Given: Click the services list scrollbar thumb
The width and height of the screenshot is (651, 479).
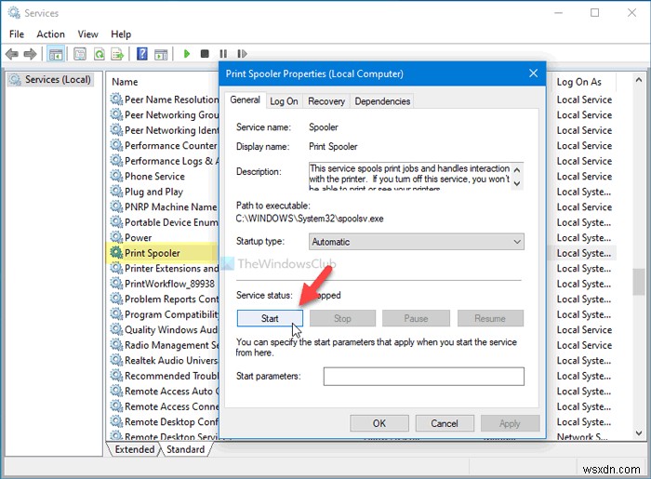Looking at the screenshot, I should click(x=639, y=282).
